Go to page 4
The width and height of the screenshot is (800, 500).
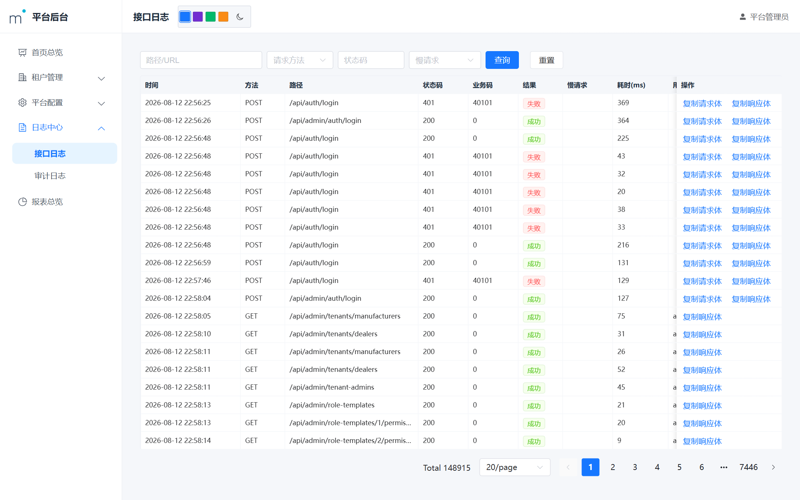[x=657, y=467]
